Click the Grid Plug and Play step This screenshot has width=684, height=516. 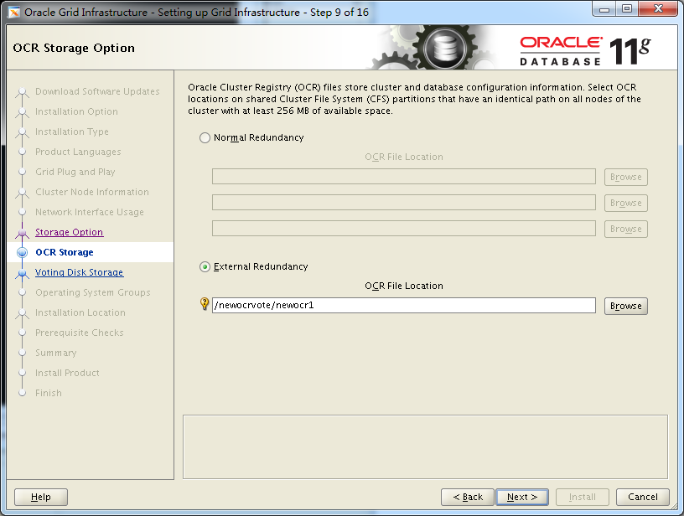coord(75,172)
